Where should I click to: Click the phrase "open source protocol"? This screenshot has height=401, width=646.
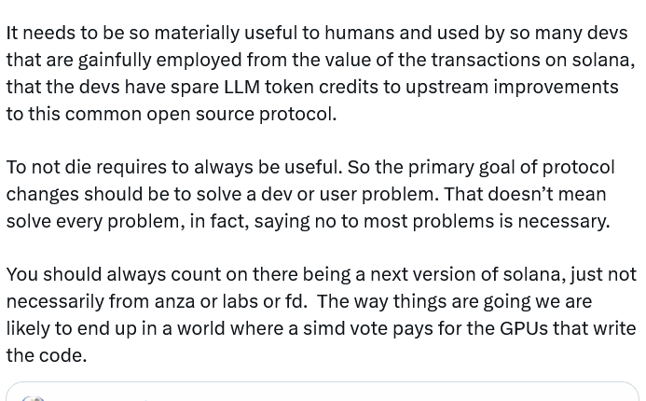click(237, 114)
